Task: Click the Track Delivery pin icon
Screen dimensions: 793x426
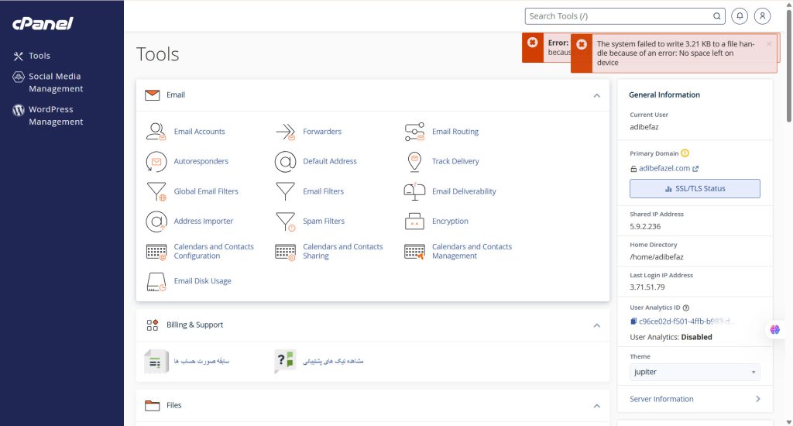Action: (414, 161)
